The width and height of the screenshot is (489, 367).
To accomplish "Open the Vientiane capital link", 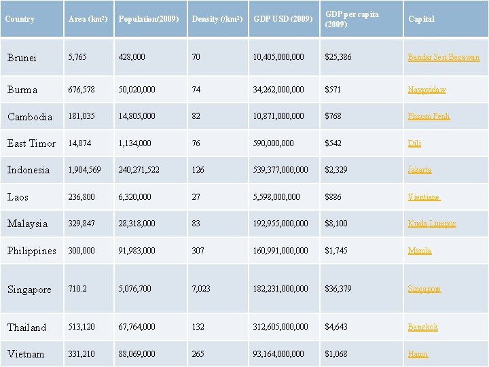I will 424,197.
